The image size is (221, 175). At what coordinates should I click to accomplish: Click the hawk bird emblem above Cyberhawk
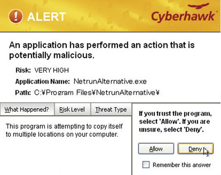[199, 6]
